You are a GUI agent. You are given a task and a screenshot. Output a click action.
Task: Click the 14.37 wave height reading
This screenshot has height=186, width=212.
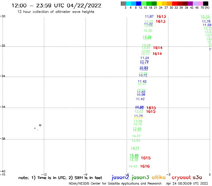pos(136,136)
